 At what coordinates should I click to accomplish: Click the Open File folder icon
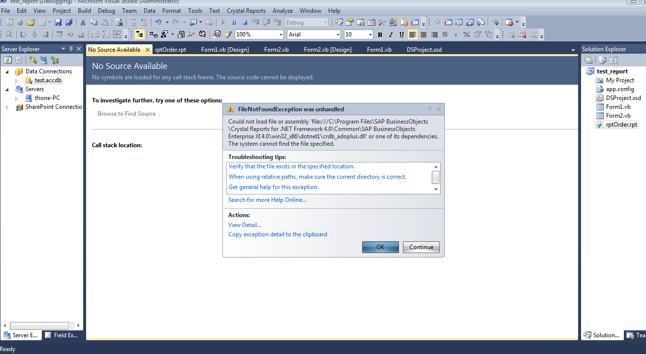click(31, 22)
